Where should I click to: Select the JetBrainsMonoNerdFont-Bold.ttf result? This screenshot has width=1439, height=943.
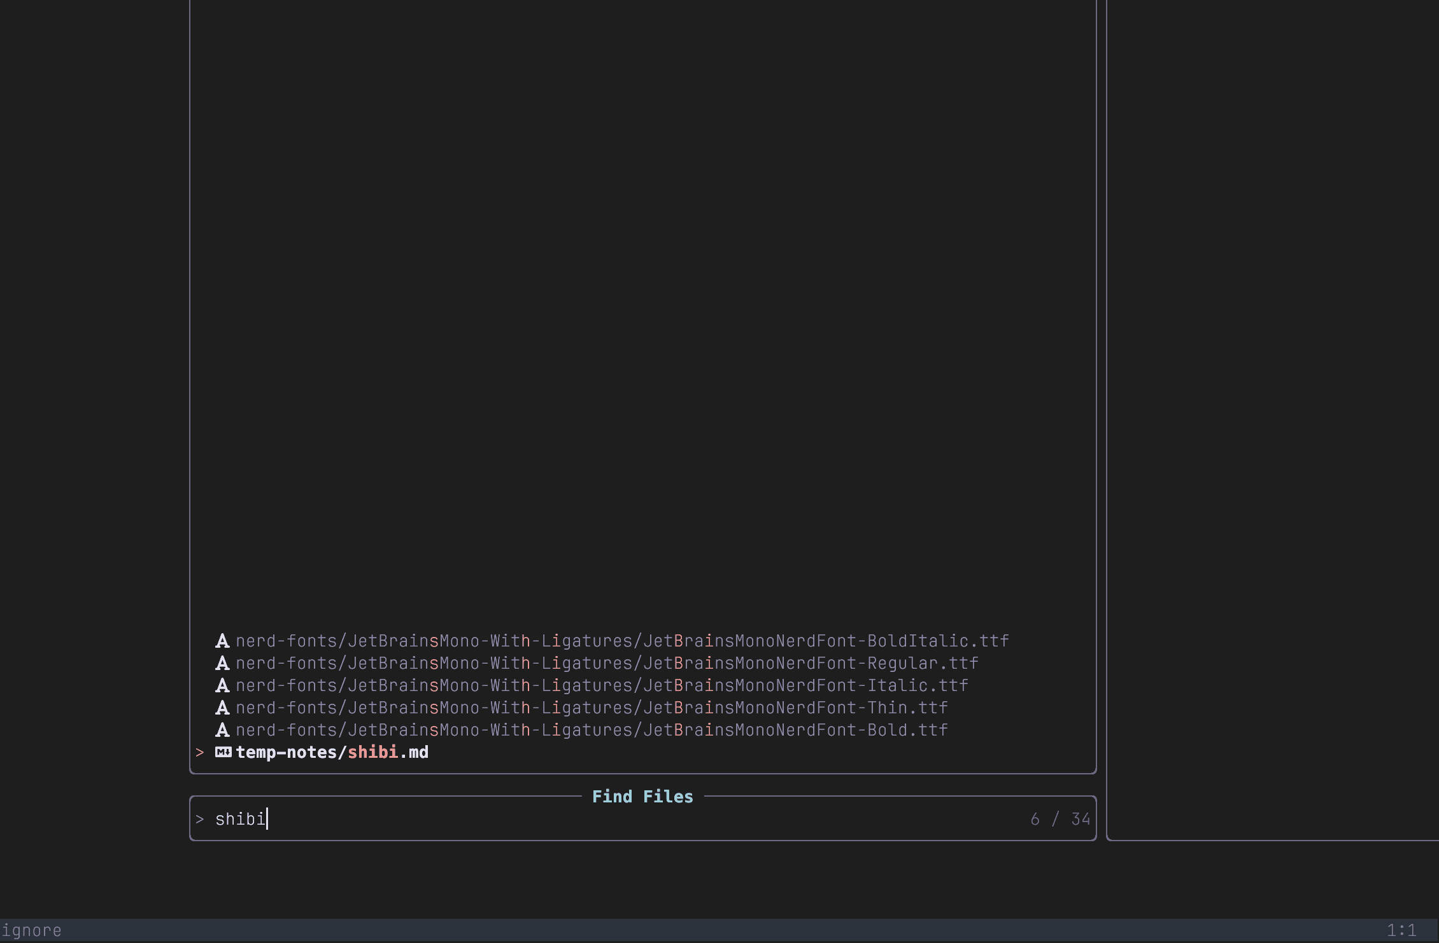point(592,730)
